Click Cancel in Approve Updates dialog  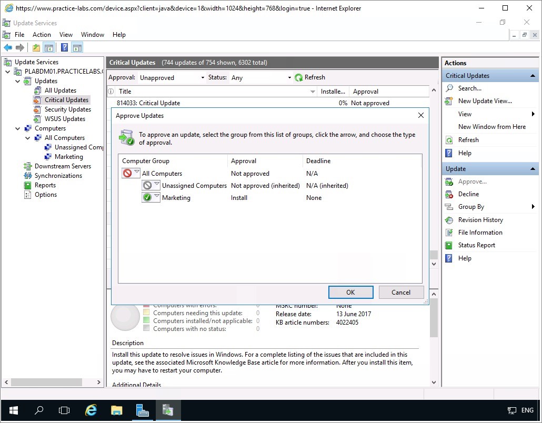[x=400, y=293]
